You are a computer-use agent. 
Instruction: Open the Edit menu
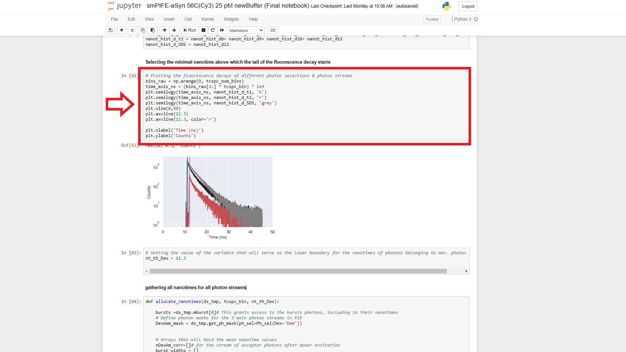132,19
